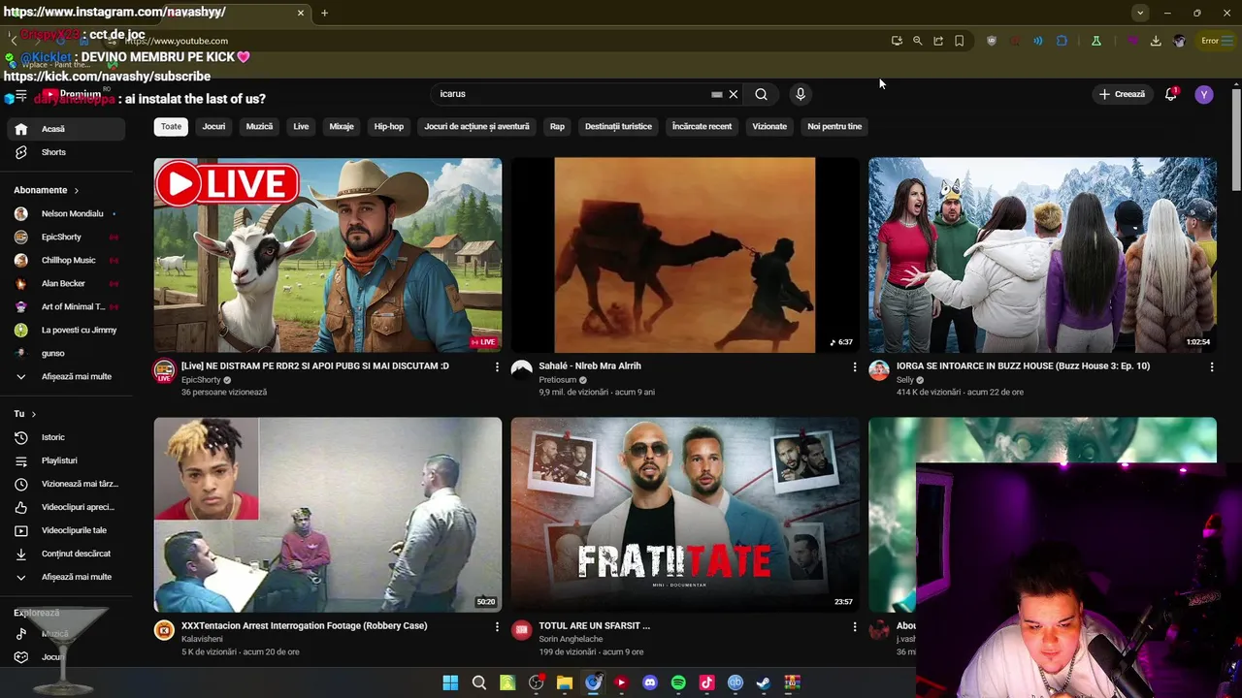Open options menu for TOTUL ARE UN SFARSIT
Screen dimensions: 1242x698
click(x=855, y=627)
